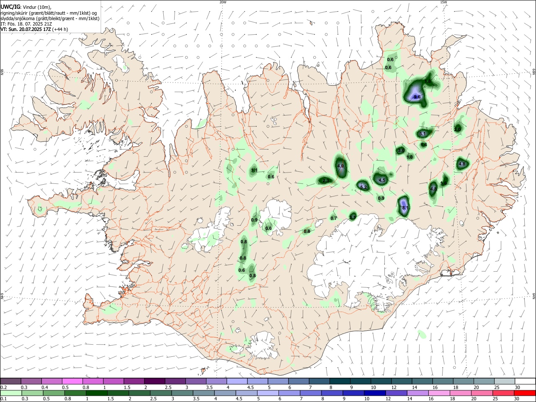The height and width of the screenshot is (402, 536).
Task: Click the 'VT: Sun. 20.07.2025 17Z (+44 h)' line
Action: click(34, 29)
